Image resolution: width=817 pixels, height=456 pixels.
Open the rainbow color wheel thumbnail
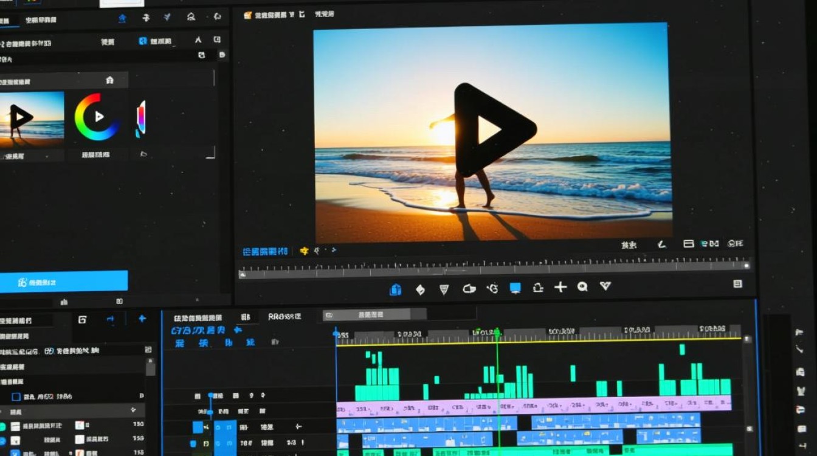tap(97, 117)
